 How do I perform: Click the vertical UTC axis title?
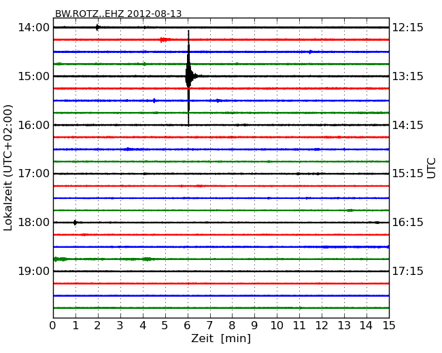coord(432,168)
